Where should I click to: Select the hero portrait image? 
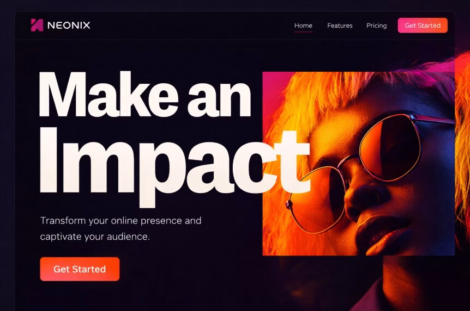(x=358, y=164)
